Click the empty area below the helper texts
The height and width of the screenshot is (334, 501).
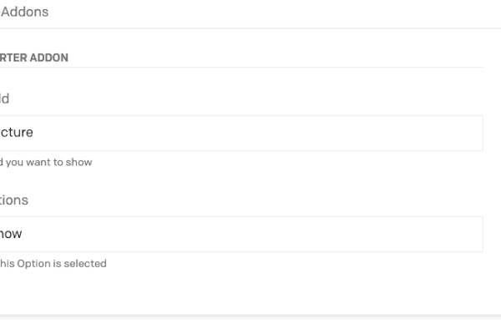pos(250,291)
